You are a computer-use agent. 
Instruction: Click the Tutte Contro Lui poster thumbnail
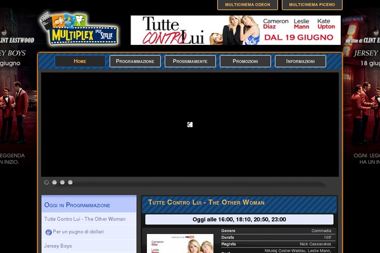[x=180, y=244]
